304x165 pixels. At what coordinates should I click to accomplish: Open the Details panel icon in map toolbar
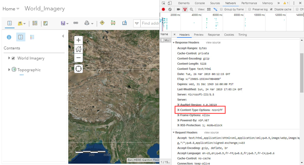tap(9, 23)
